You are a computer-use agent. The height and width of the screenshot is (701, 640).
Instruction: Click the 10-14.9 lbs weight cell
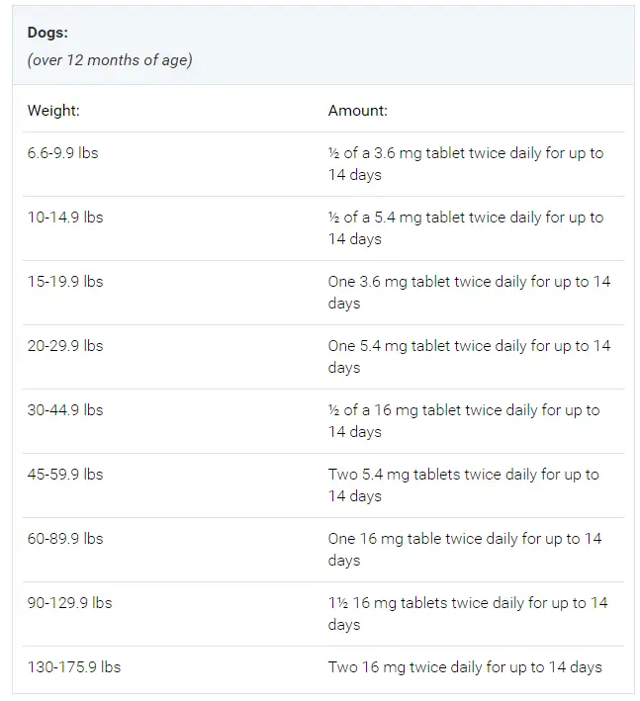tap(65, 218)
